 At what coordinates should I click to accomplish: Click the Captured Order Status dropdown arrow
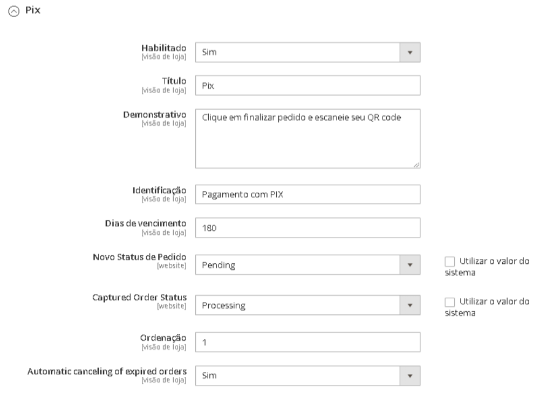409,305
